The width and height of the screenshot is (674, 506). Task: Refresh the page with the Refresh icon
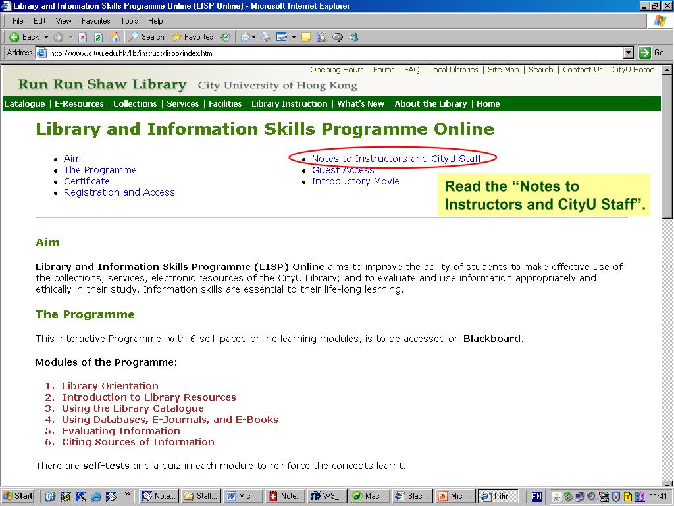coord(99,38)
